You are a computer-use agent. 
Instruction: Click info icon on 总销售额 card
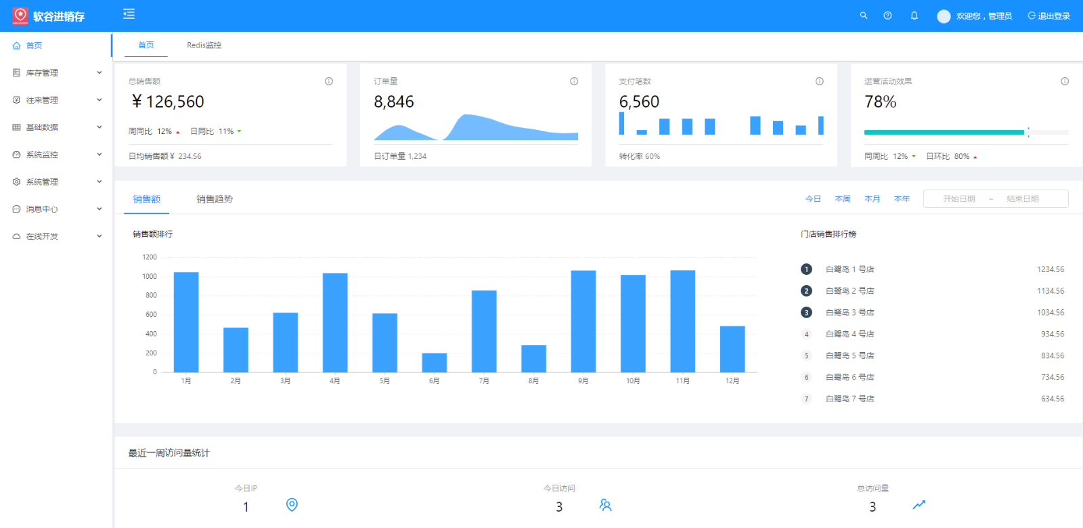pyautogui.click(x=329, y=81)
